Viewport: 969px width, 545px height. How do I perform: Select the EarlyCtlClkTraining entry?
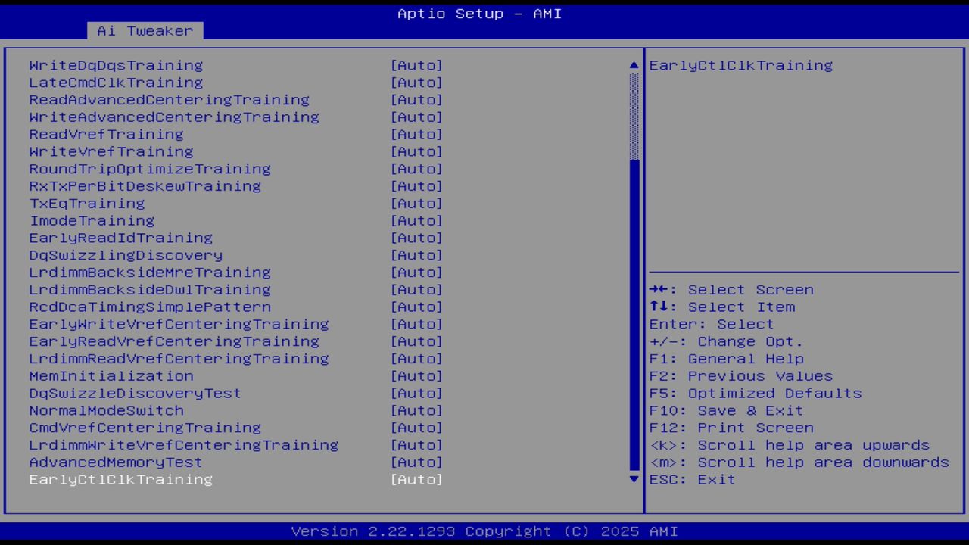pos(120,479)
